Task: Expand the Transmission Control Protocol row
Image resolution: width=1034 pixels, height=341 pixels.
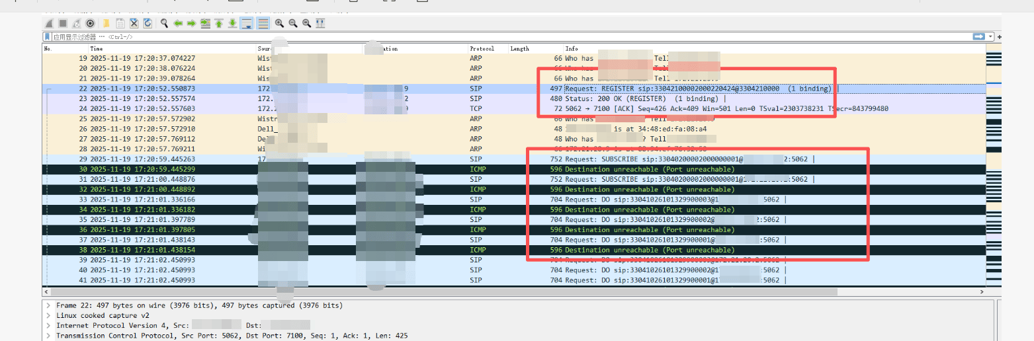Action: (48, 336)
